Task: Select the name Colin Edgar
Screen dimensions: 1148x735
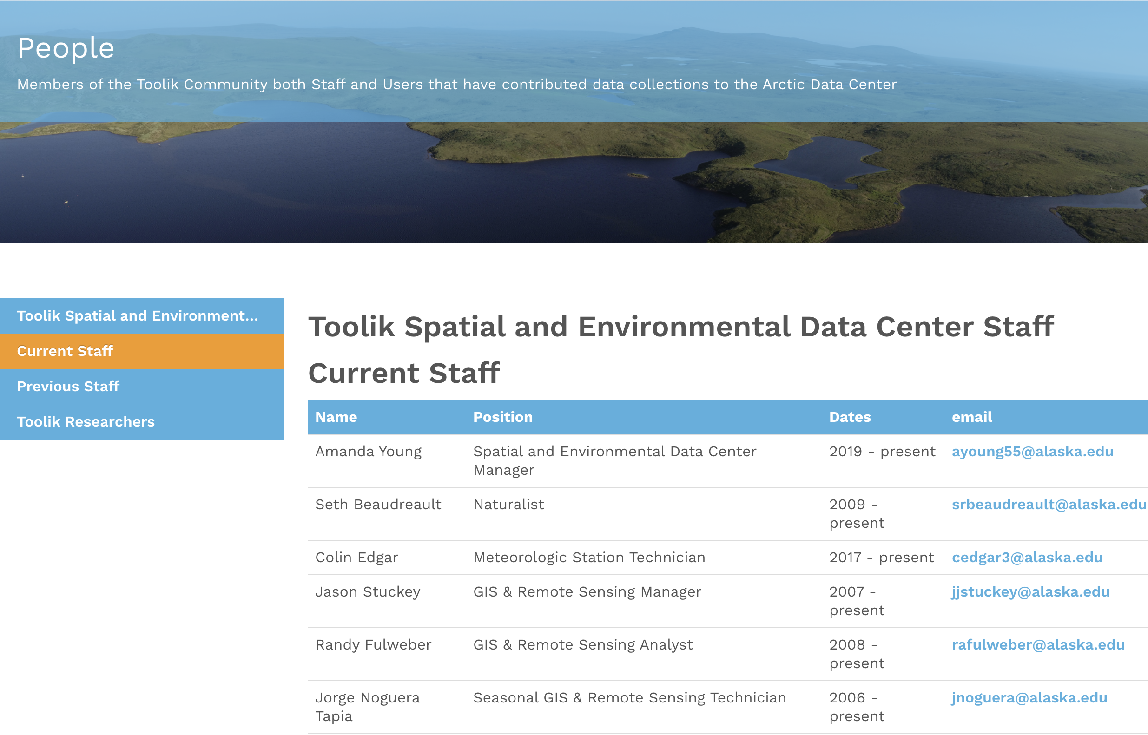Action: point(356,558)
